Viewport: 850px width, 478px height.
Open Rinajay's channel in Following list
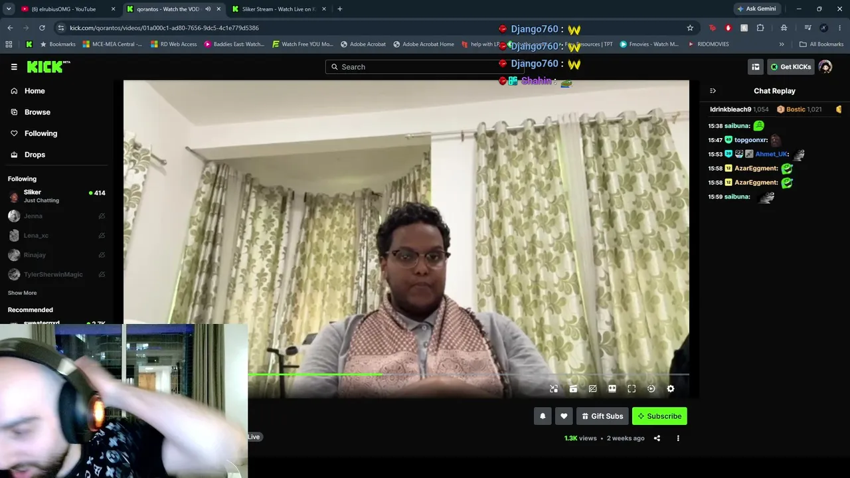coord(56,255)
